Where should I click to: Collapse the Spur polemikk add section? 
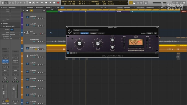2,26
